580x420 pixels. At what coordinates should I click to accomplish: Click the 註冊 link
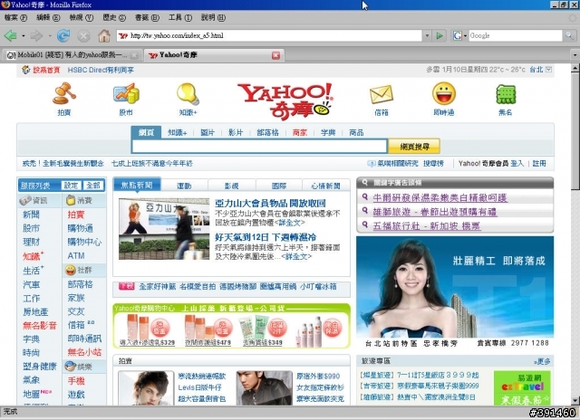539,163
